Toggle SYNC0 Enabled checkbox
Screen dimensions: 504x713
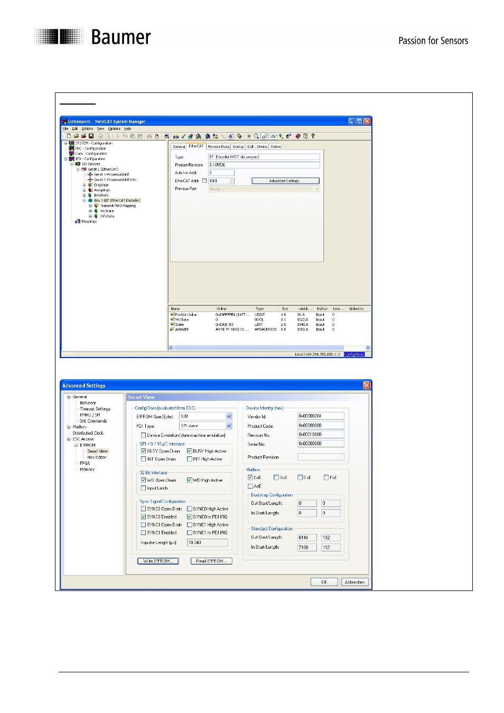(x=143, y=517)
